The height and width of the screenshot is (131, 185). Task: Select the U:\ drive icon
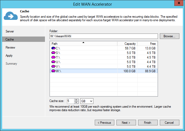pos(53,62)
